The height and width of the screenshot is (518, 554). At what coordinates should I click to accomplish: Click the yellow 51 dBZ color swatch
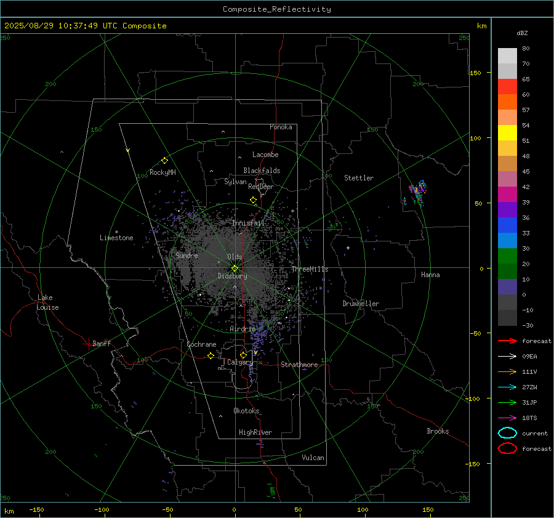click(x=507, y=133)
